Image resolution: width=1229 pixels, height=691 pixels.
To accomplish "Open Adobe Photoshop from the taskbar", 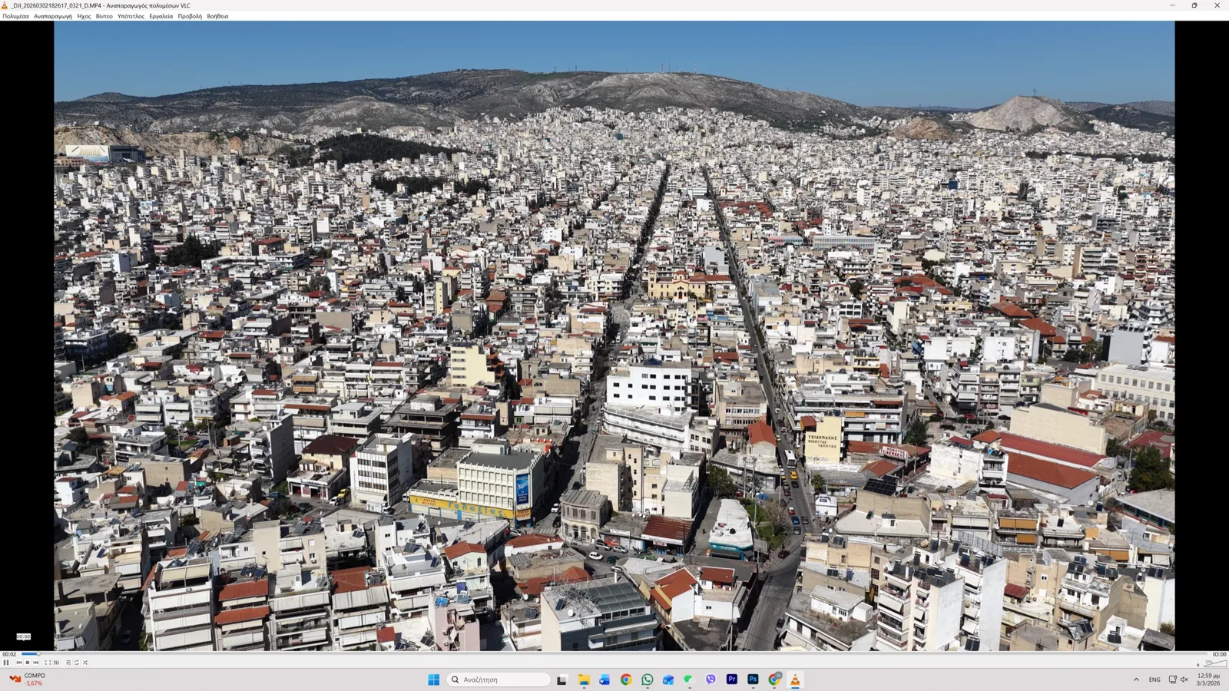I will 753,679.
